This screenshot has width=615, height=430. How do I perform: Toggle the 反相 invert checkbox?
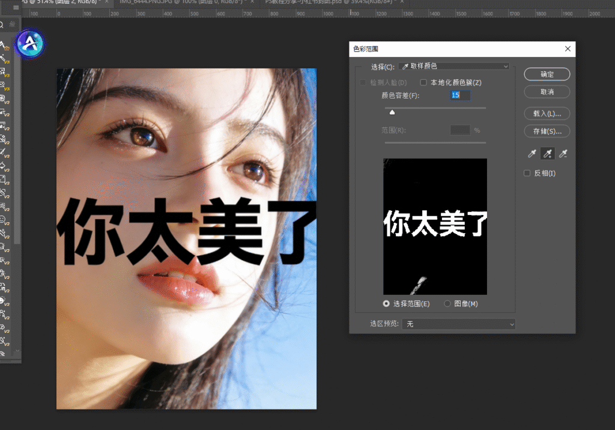tap(527, 174)
